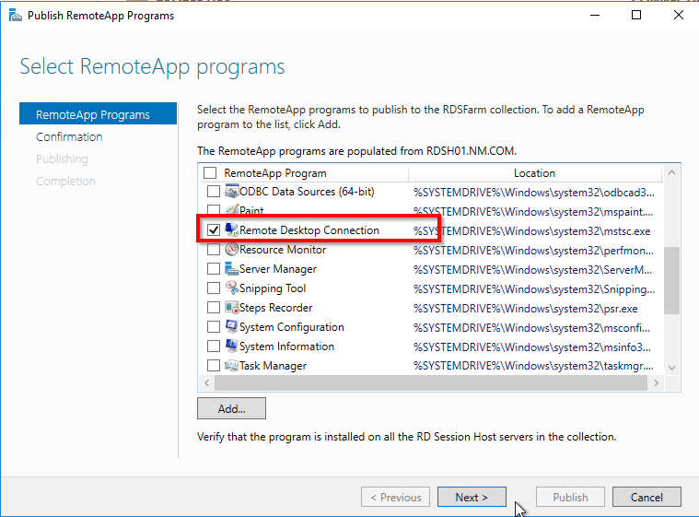Click the Next > button
Screen dimensions: 699x517
472,497
